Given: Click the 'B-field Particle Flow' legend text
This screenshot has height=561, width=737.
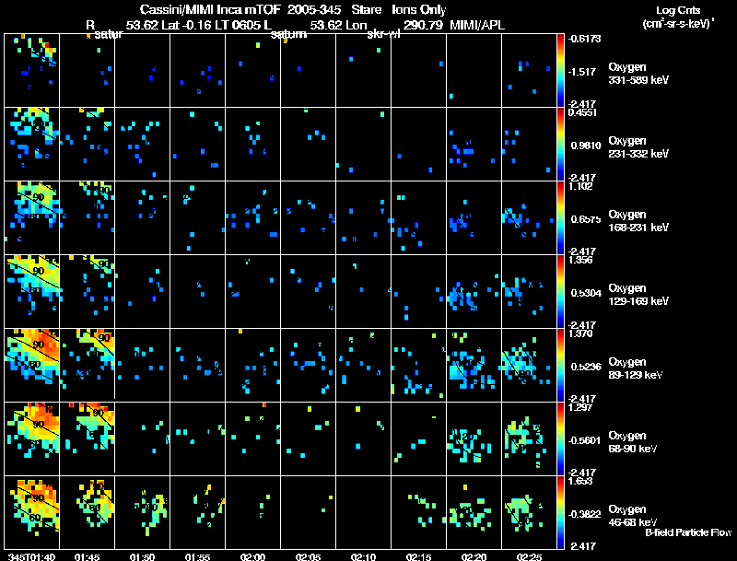Looking at the screenshot, I should [x=688, y=532].
